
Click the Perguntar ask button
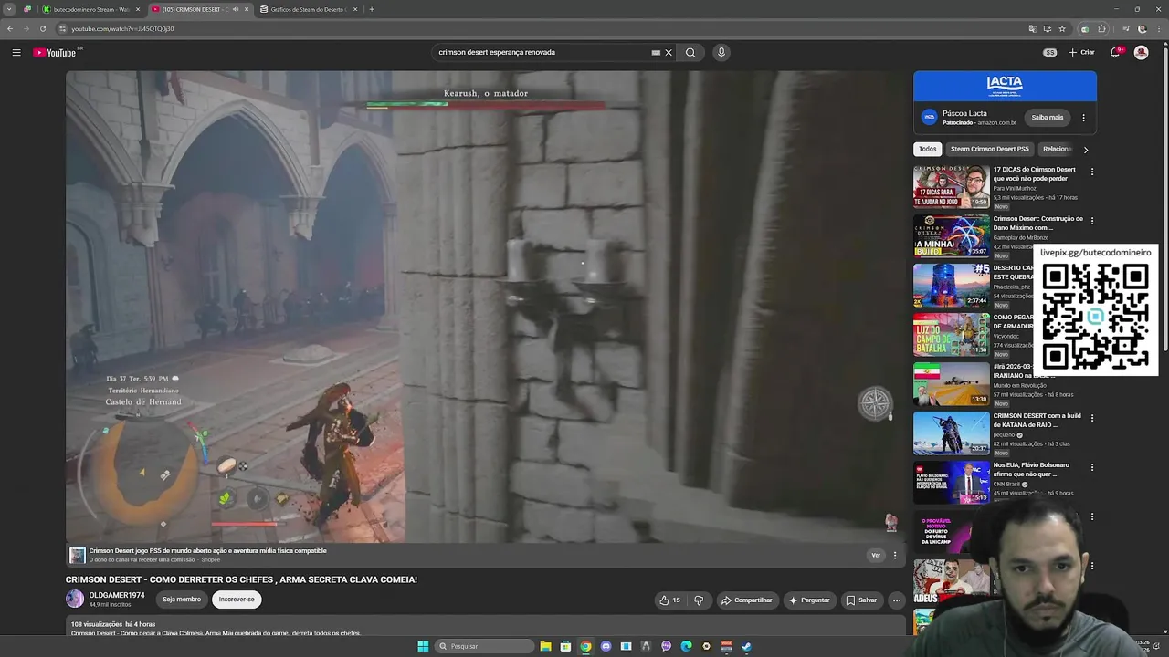tap(810, 600)
